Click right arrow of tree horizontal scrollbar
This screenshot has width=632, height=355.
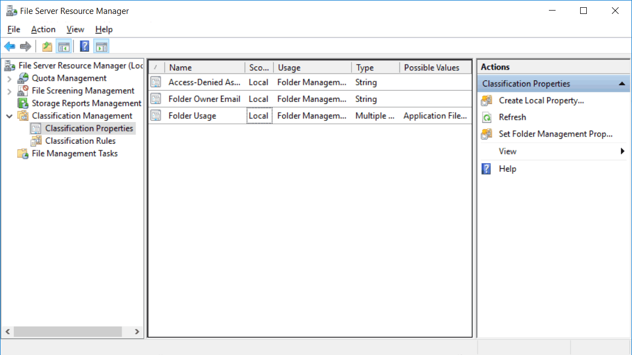click(137, 332)
